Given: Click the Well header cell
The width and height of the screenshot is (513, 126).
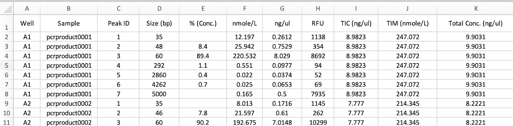Looking at the screenshot, I should [27, 23].
